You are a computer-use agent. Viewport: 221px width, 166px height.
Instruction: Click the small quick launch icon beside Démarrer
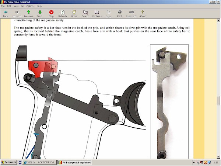click(x=20, y=162)
